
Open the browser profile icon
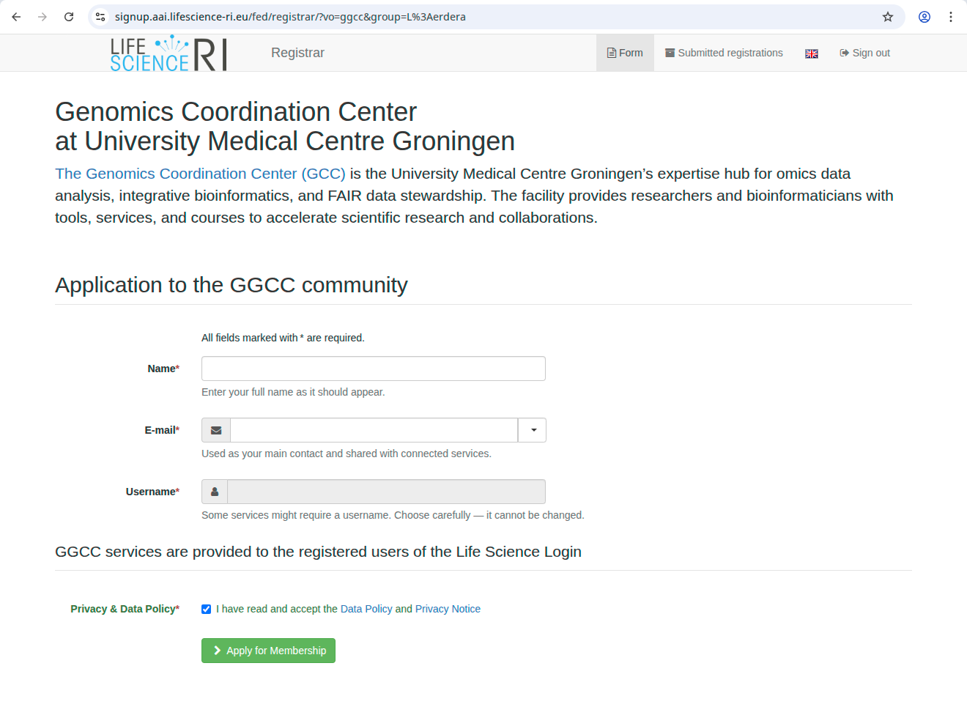925,17
